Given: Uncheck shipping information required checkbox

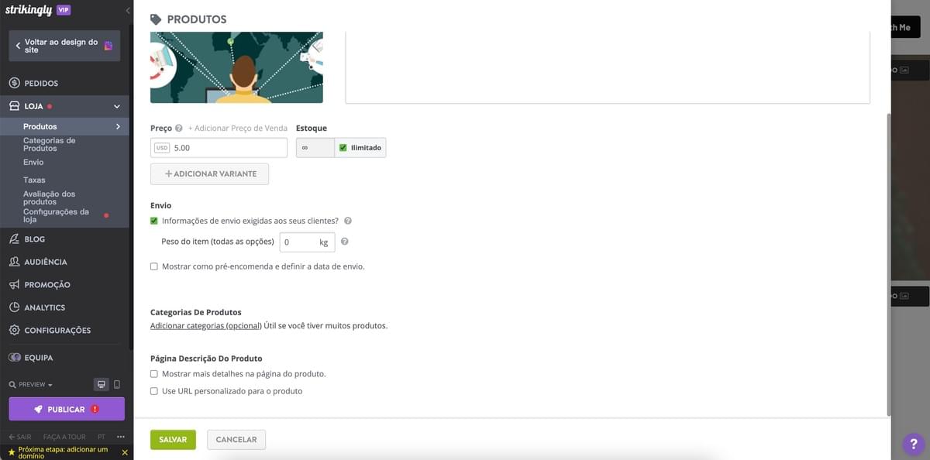Looking at the screenshot, I should 153,221.
